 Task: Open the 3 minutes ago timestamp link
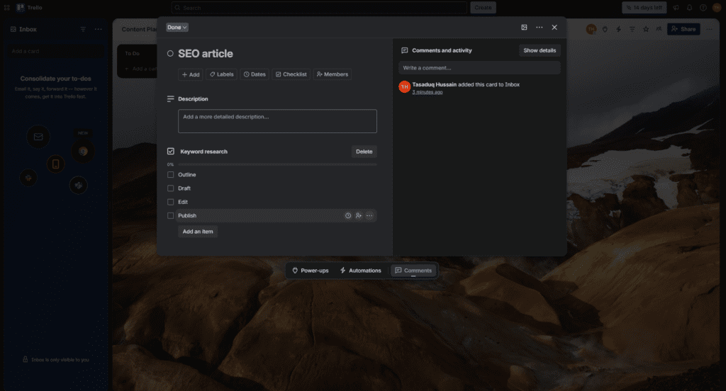coord(428,93)
